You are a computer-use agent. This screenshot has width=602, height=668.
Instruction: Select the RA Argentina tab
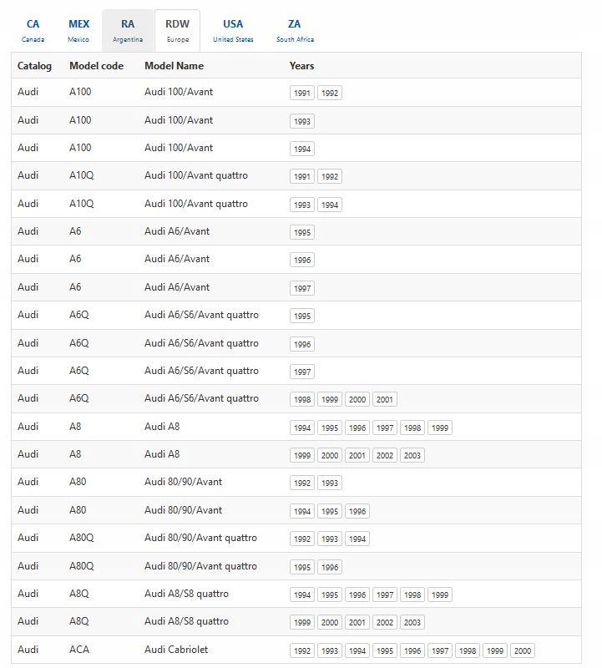tap(128, 30)
